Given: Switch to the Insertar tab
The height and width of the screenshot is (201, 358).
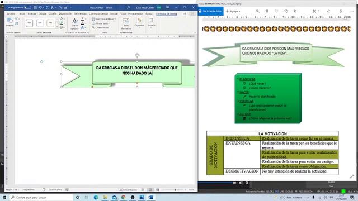Looking at the screenshot, I should (32, 13).
